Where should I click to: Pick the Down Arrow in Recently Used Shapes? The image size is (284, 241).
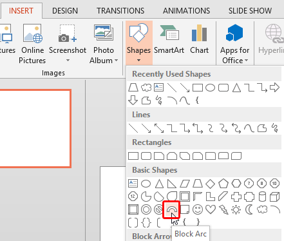tap(133, 101)
